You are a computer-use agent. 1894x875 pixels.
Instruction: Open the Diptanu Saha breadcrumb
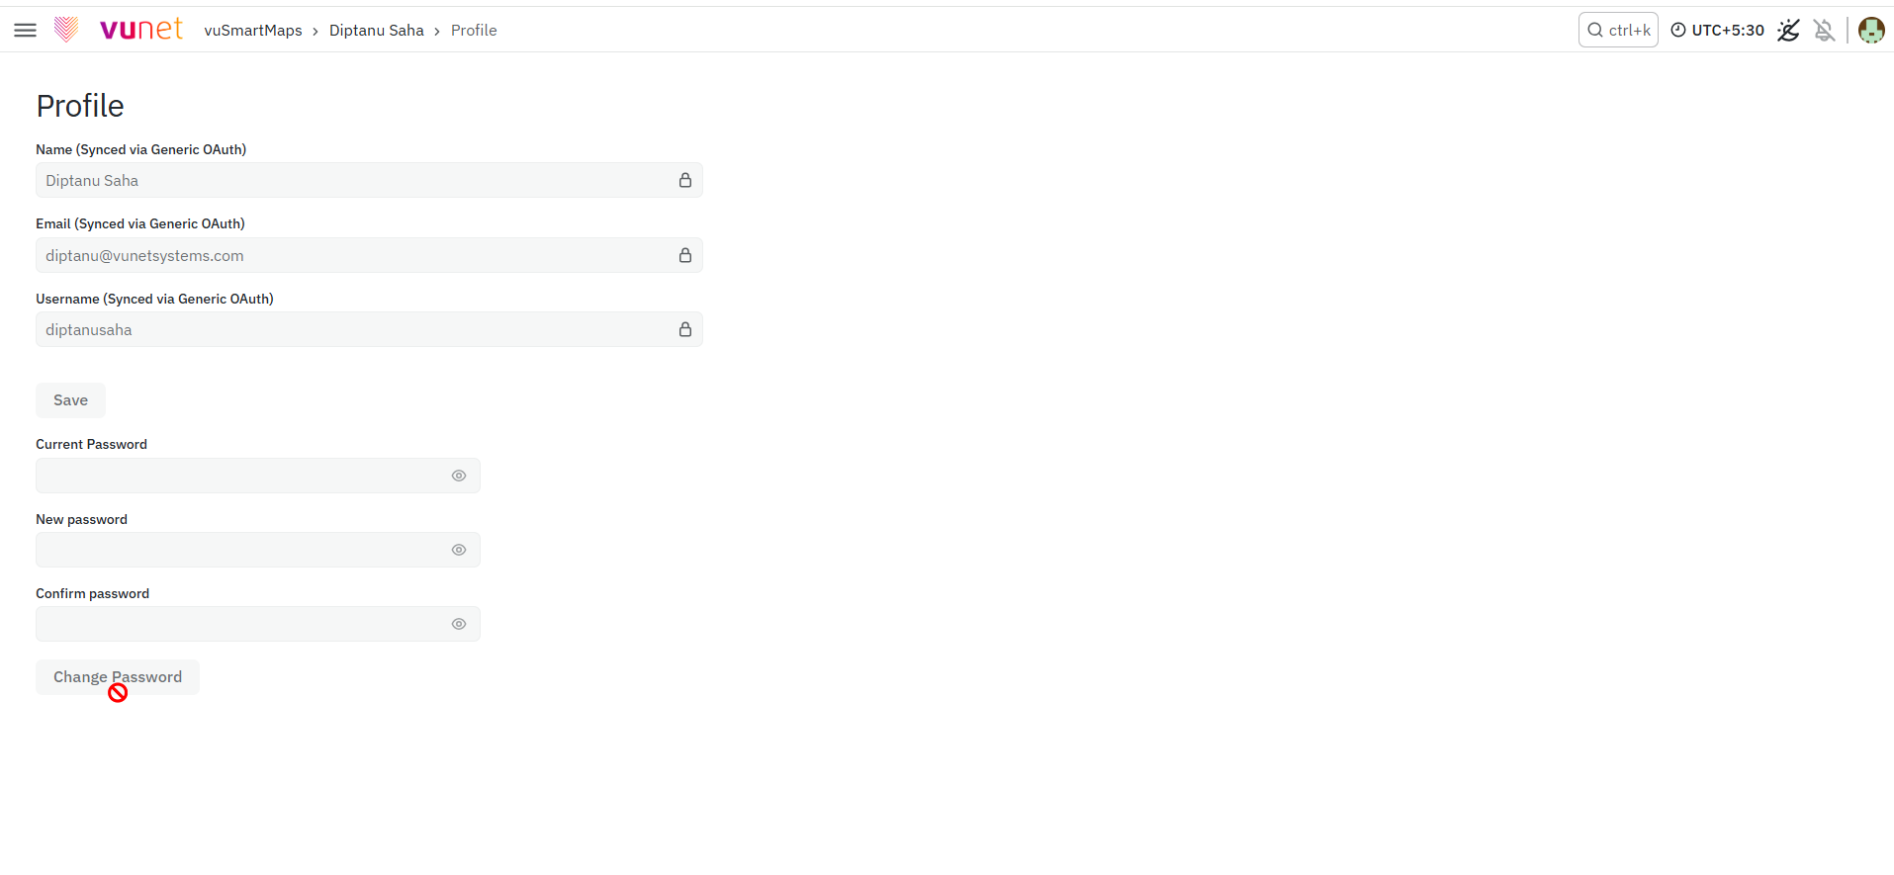pyautogui.click(x=377, y=30)
